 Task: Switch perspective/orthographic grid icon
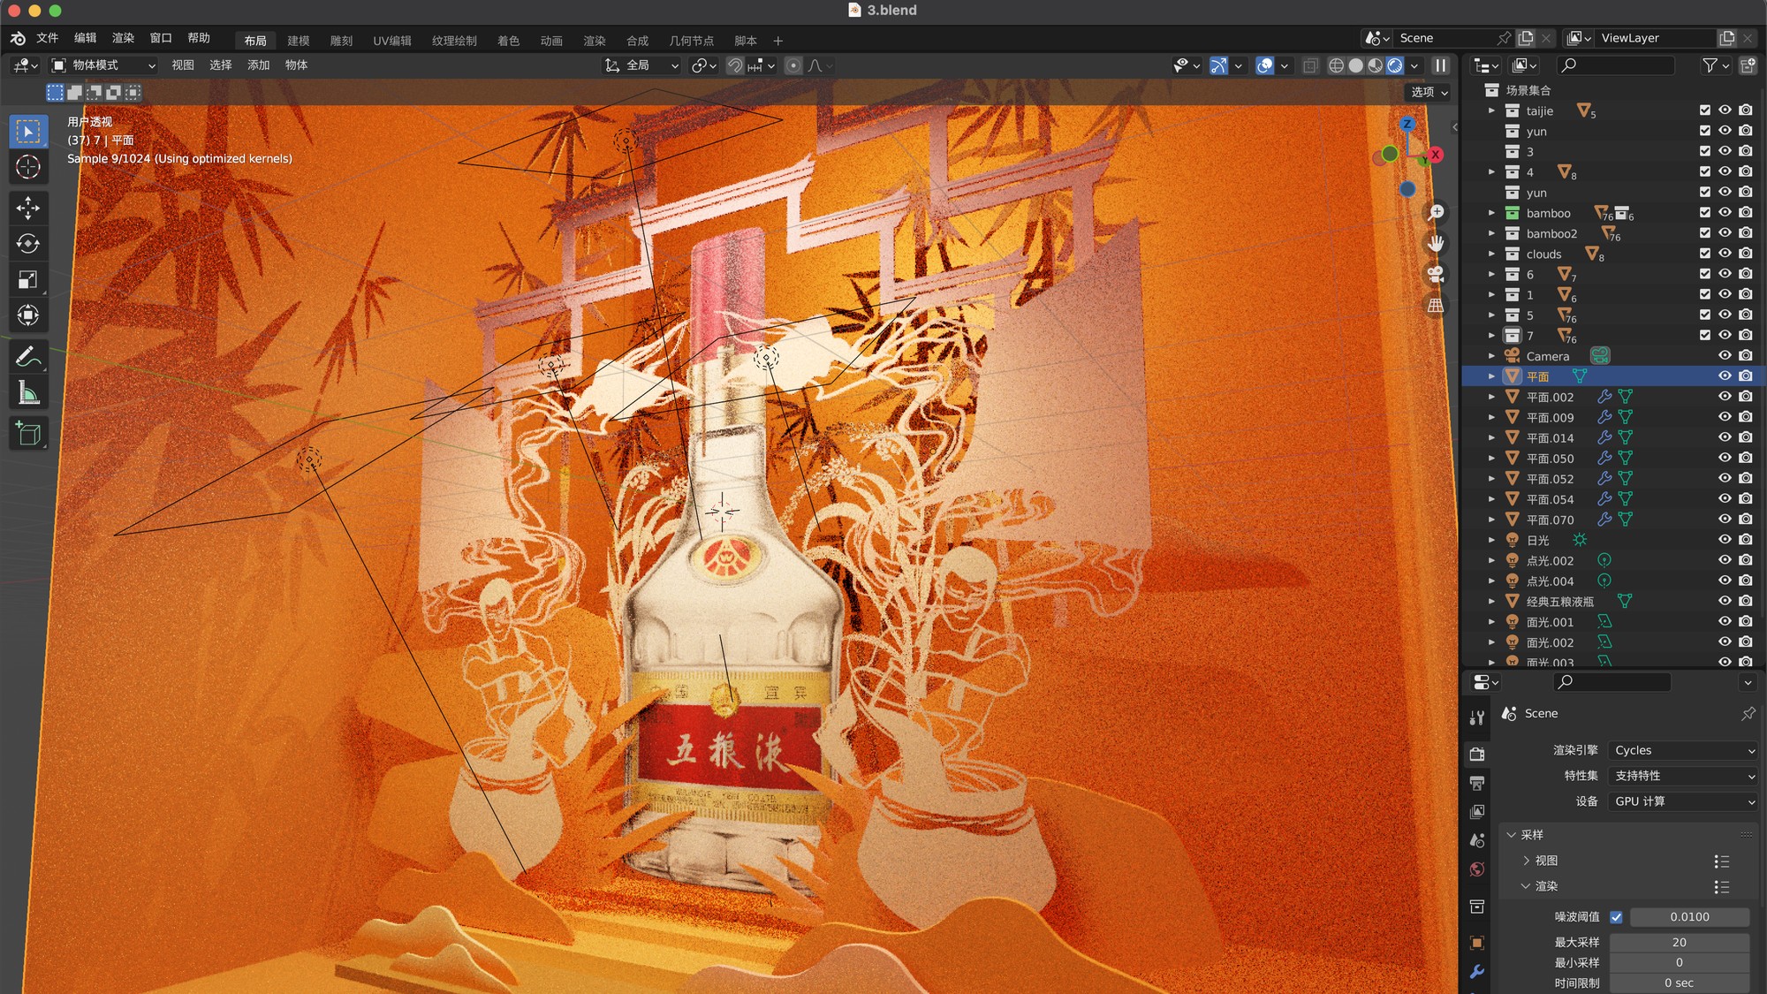[1436, 306]
